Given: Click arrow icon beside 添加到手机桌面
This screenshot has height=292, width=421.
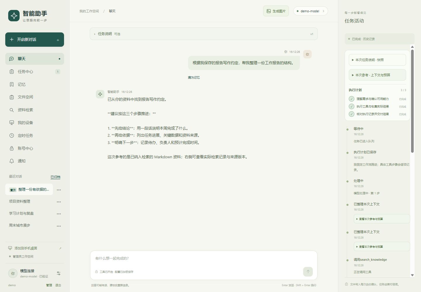Looking at the screenshot, I should pos(60,248).
